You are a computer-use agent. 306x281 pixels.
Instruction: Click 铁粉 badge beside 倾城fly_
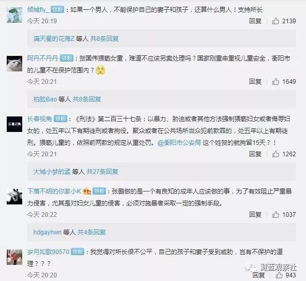pos(57,9)
